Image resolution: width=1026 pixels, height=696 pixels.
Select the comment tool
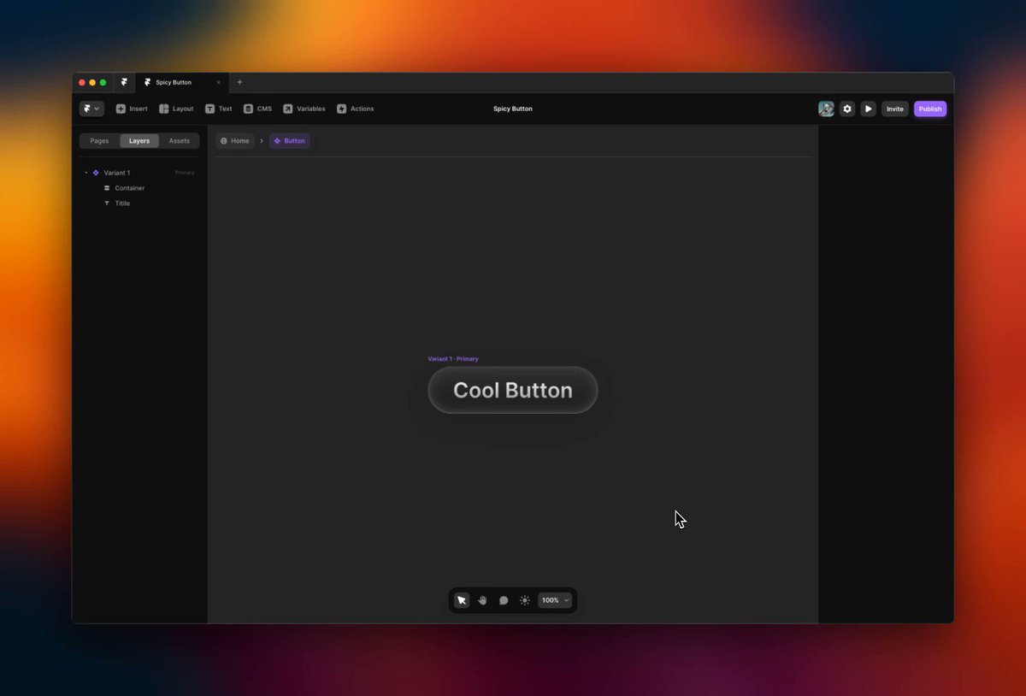coord(504,600)
